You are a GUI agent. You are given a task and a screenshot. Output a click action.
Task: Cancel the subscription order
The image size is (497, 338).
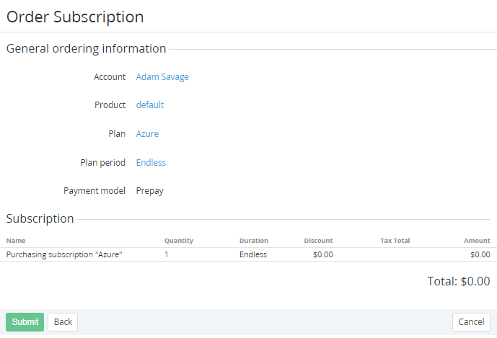471,322
